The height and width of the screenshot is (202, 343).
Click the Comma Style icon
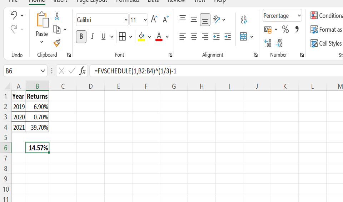(x=297, y=29)
